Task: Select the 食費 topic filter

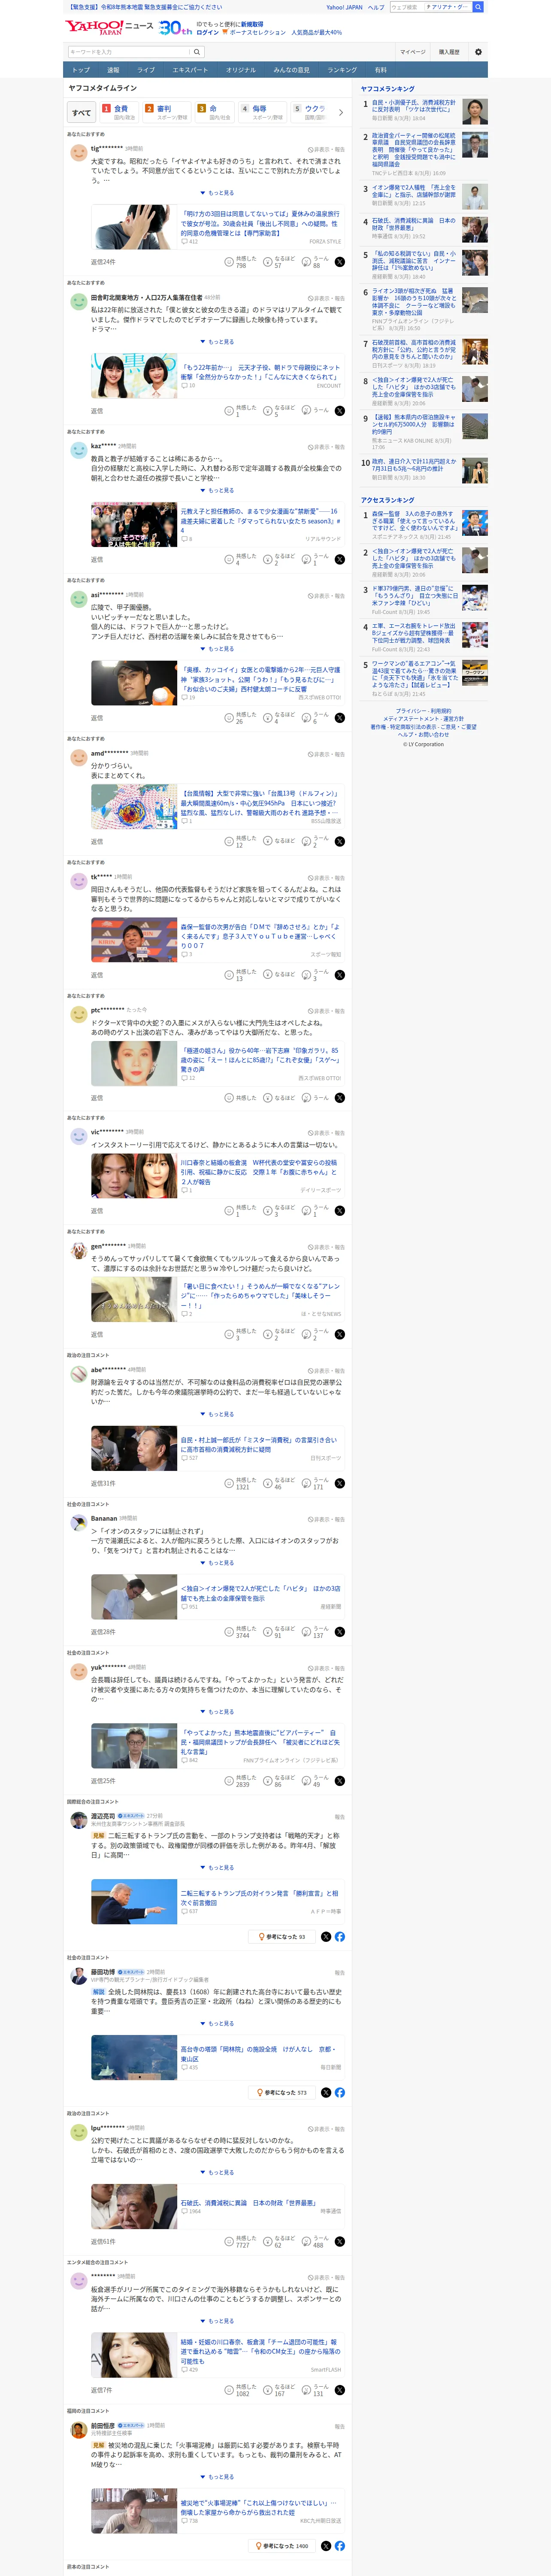Action: [119, 112]
